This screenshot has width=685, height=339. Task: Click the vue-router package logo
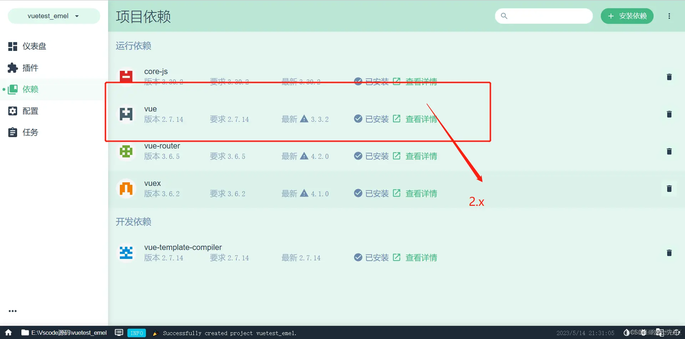pyautogui.click(x=126, y=151)
